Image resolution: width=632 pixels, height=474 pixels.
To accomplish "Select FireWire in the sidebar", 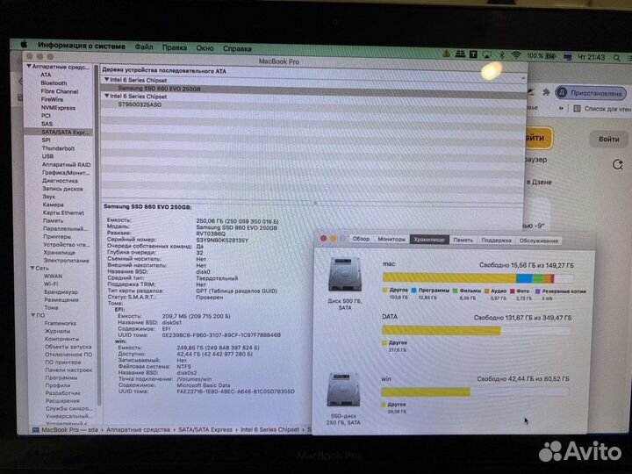I will [52, 99].
